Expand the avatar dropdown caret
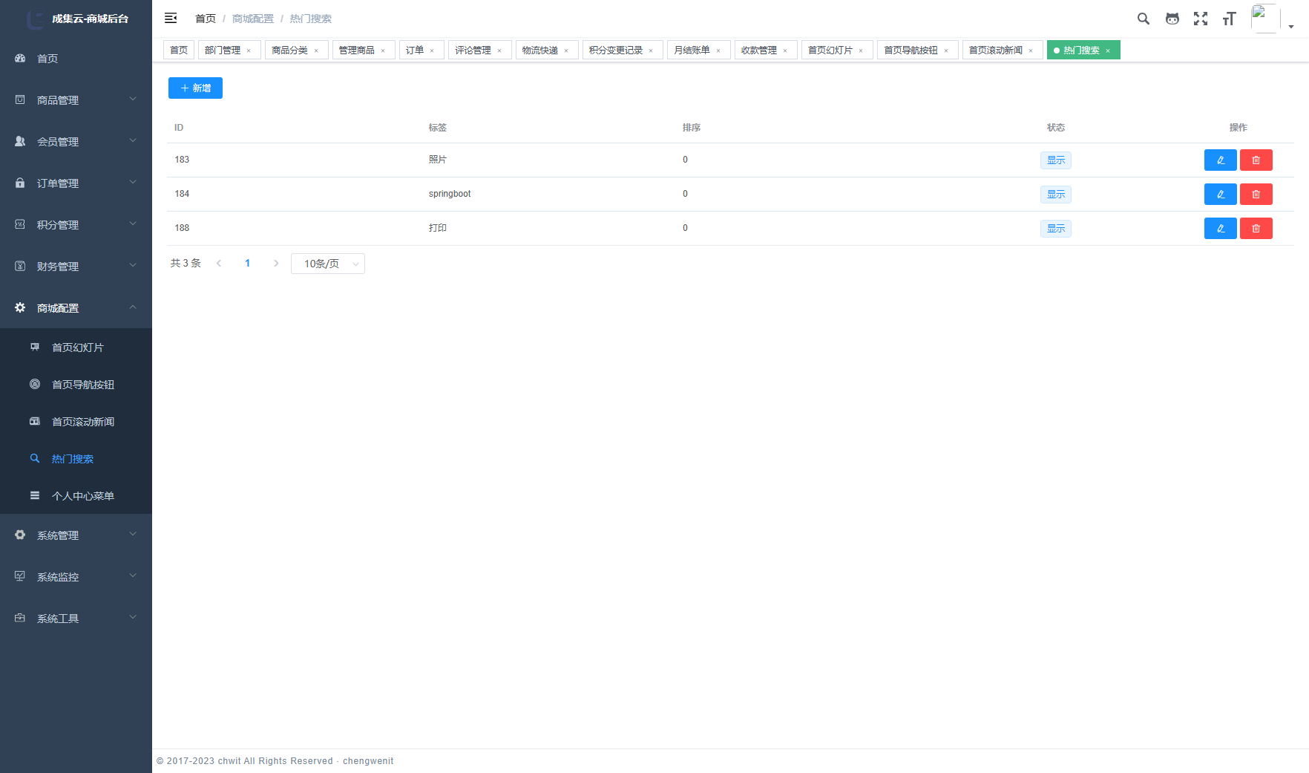 [x=1291, y=27]
